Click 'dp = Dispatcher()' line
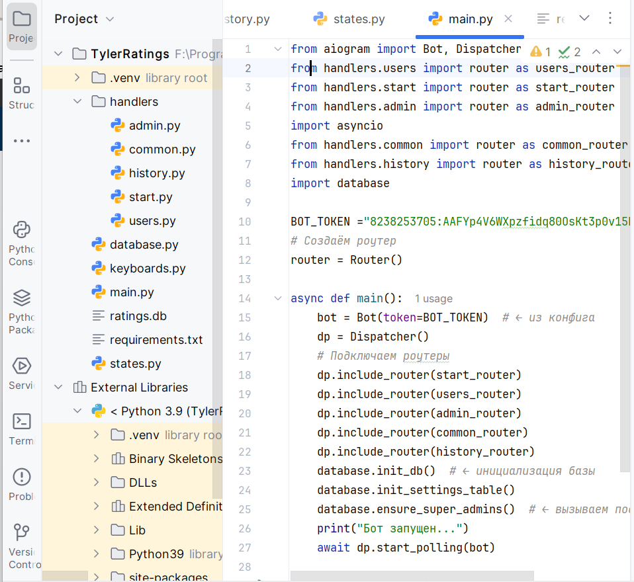 point(373,337)
